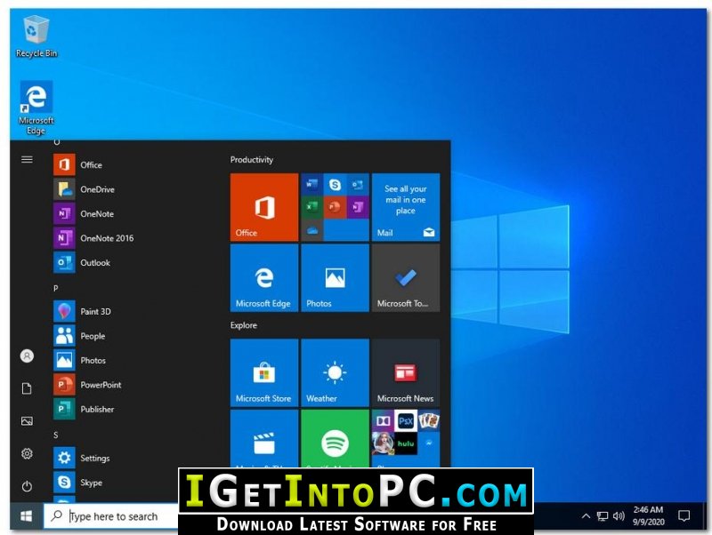Click the Outlook icon in the Productivity folder tile

click(x=358, y=185)
